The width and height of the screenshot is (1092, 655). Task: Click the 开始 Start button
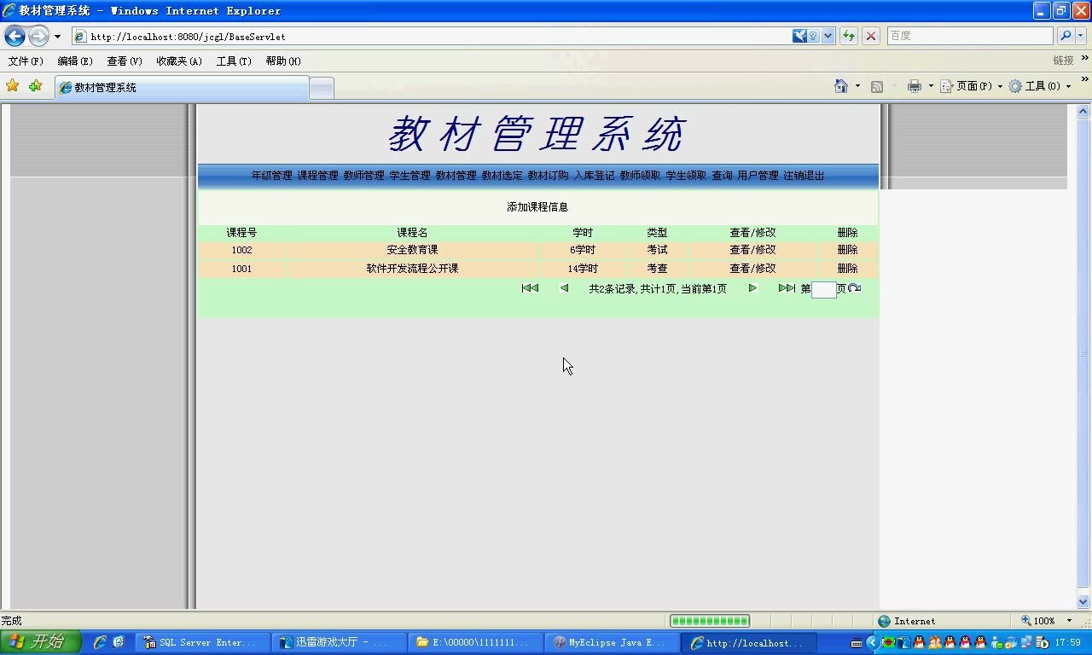point(41,641)
